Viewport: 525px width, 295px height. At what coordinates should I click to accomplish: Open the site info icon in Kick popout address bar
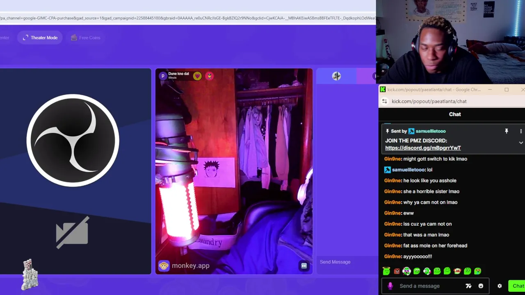[x=384, y=101]
